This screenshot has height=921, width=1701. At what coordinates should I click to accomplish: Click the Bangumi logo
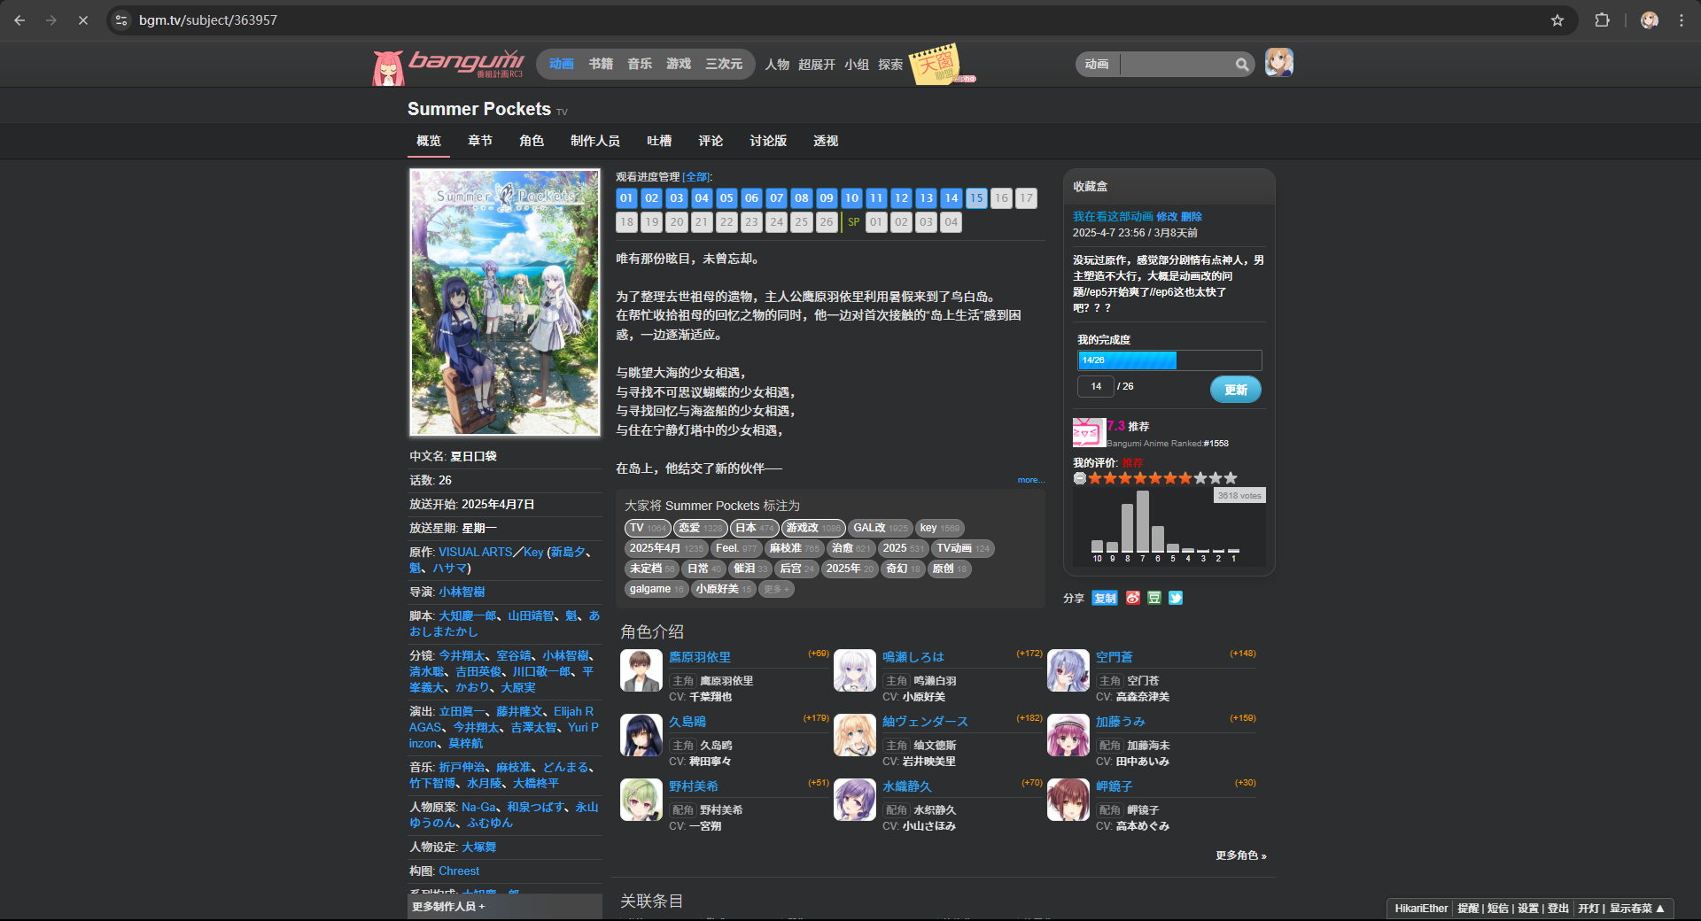click(449, 66)
